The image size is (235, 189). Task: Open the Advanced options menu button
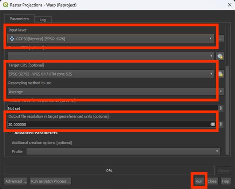pyautogui.click(x=16, y=181)
